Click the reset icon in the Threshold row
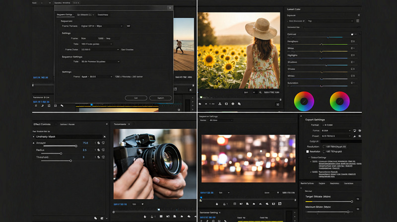 tap(103, 157)
